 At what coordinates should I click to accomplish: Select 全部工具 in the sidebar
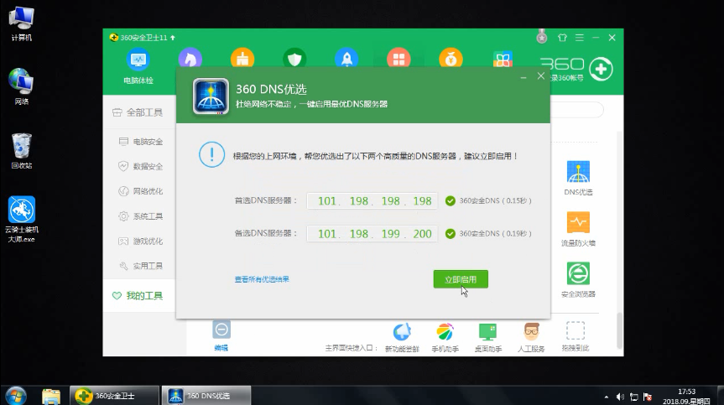tap(138, 112)
